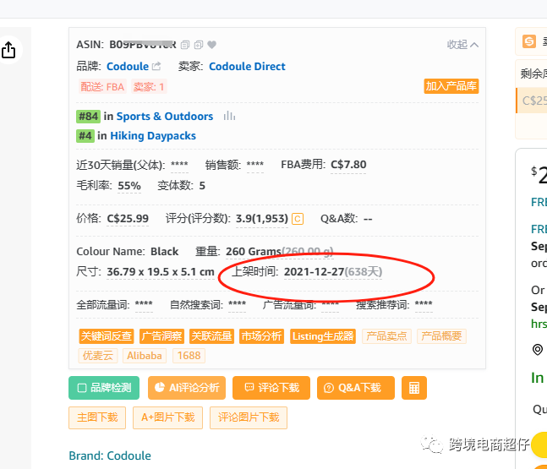The width and height of the screenshot is (547, 469).
Task: Click the 品牌检测 green button
Action: (x=104, y=388)
